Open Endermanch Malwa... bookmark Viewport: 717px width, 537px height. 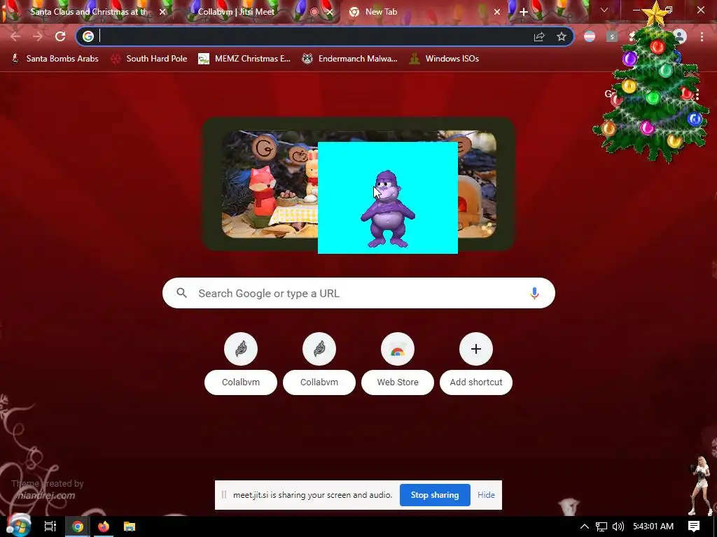pos(350,59)
